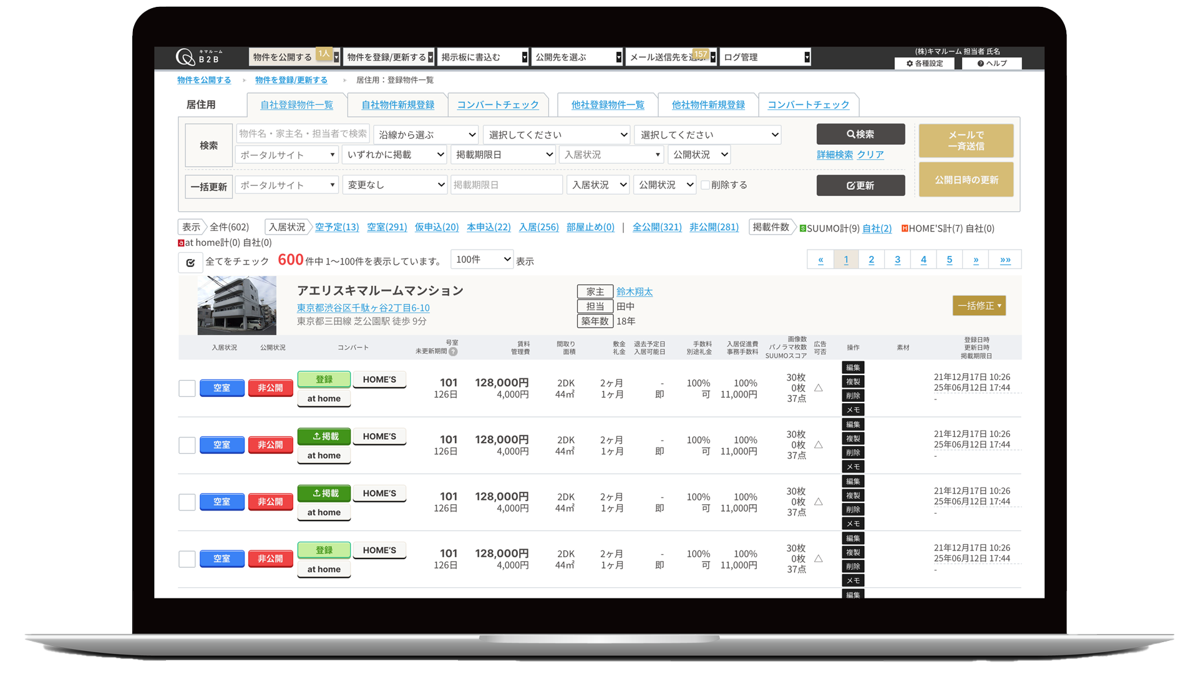Click the HOME'S site icon in the counts bar

coord(904,228)
